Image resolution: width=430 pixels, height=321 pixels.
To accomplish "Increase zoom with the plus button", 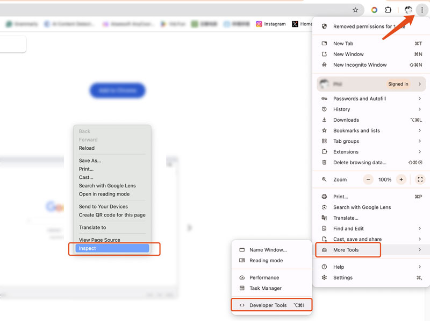I will coord(401,179).
